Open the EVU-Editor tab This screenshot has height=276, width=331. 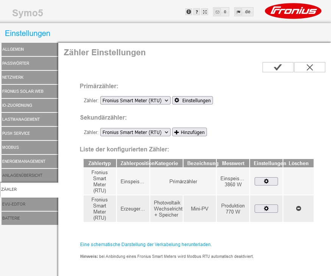30,204
